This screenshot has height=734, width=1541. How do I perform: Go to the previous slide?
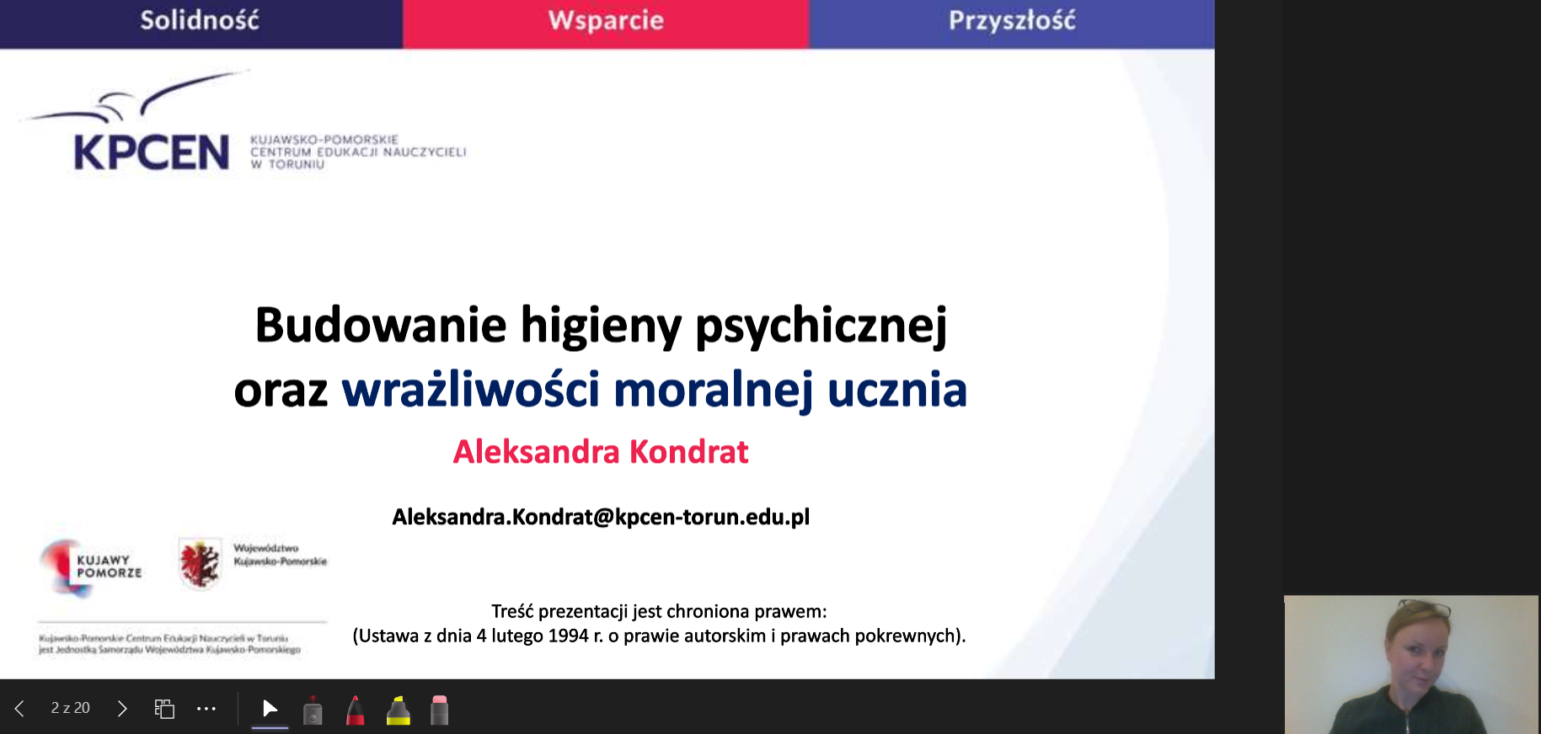point(19,709)
